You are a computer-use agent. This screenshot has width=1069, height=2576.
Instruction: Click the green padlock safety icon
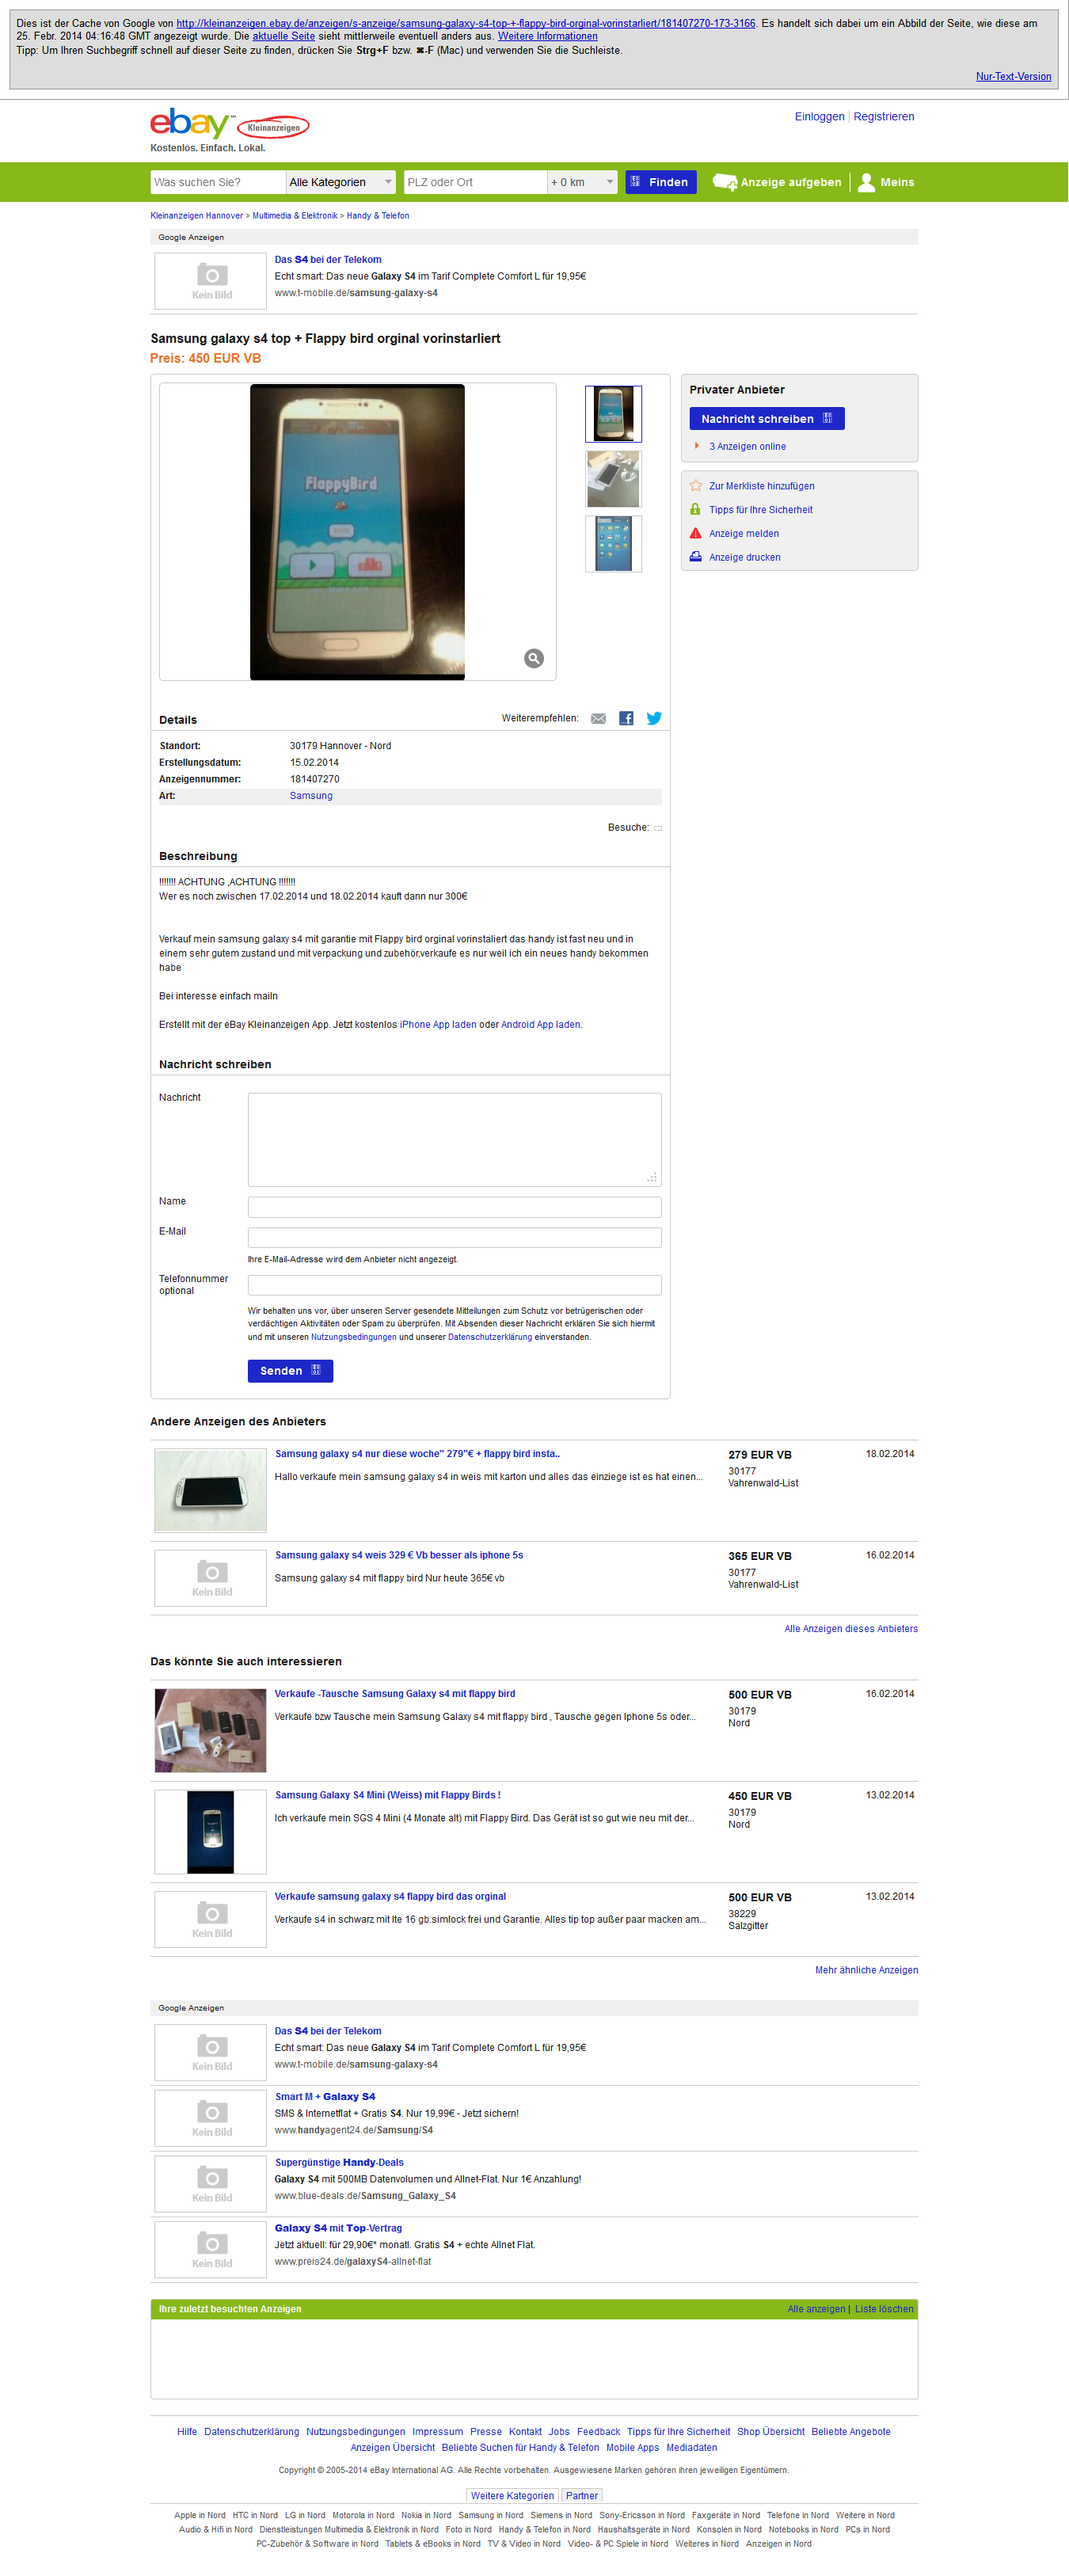(696, 510)
